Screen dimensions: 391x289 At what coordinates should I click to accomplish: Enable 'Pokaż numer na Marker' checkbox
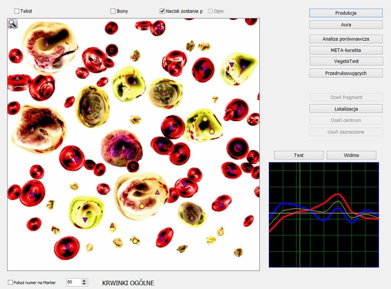11,282
